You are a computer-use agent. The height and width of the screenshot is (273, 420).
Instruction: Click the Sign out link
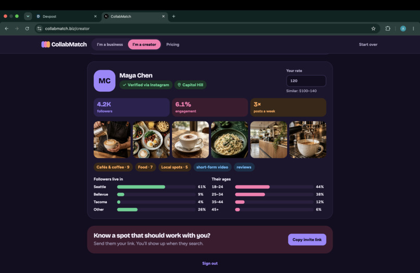click(x=209, y=263)
